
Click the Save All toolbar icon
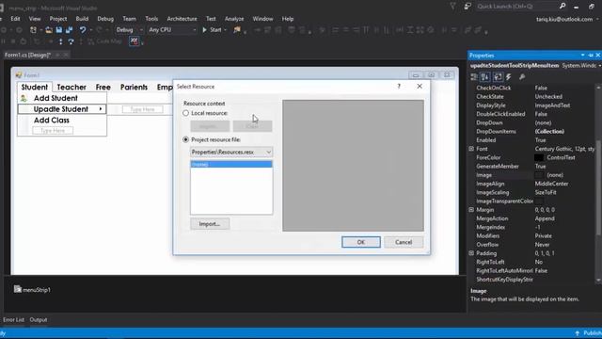click(69, 29)
